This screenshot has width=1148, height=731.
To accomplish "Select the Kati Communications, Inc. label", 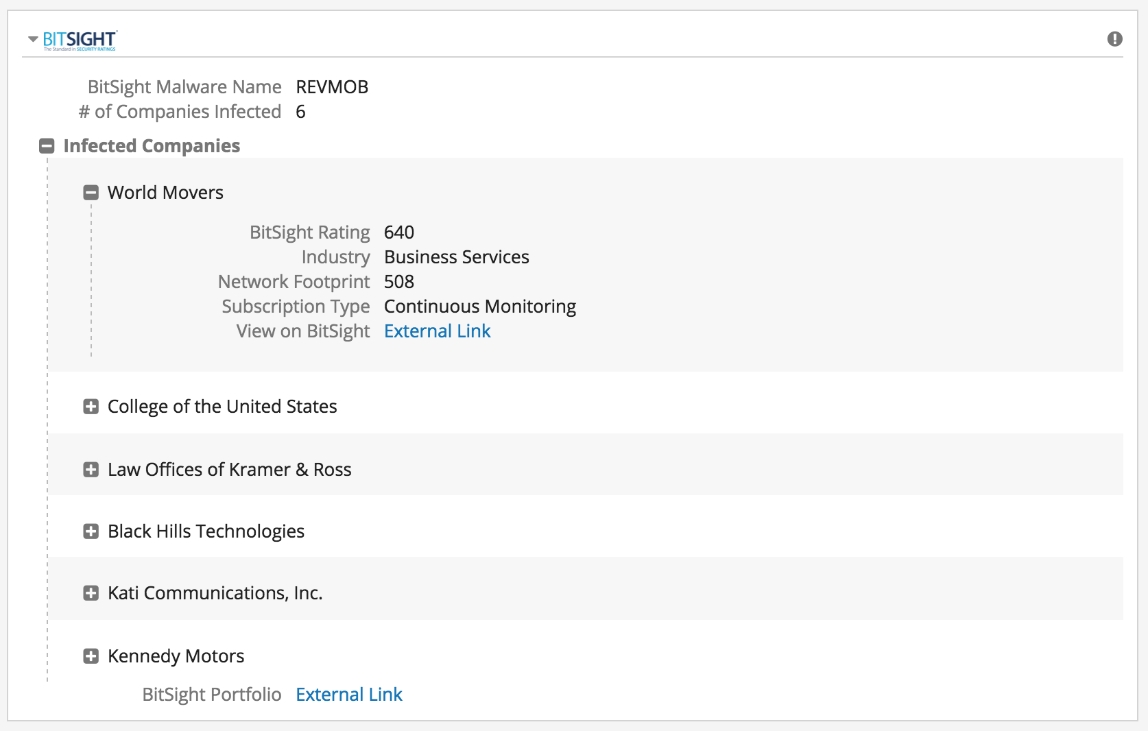I will click(215, 593).
